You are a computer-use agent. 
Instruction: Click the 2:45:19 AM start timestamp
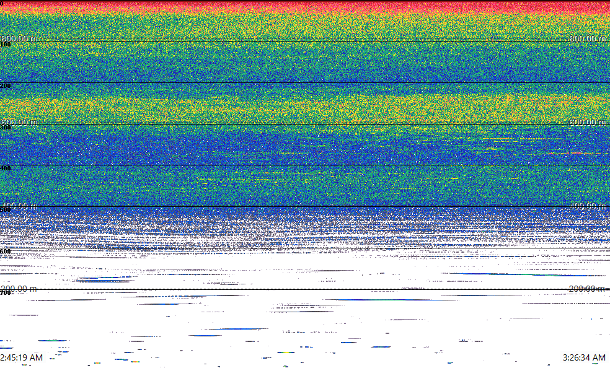point(22,357)
